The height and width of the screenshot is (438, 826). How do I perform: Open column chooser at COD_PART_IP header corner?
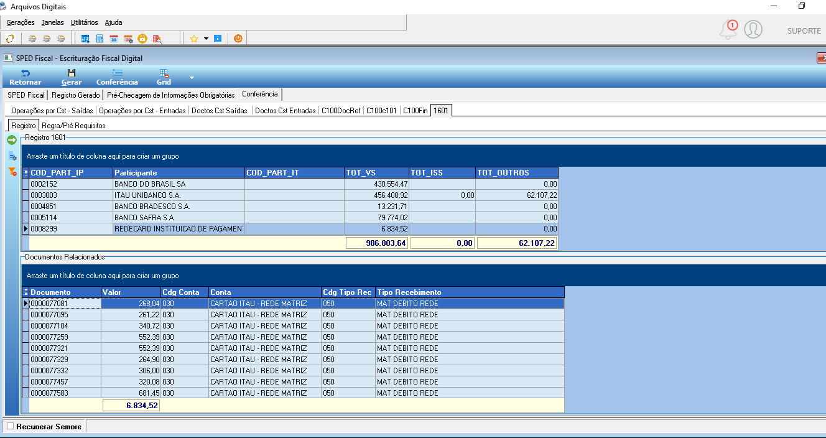pos(26,173)
